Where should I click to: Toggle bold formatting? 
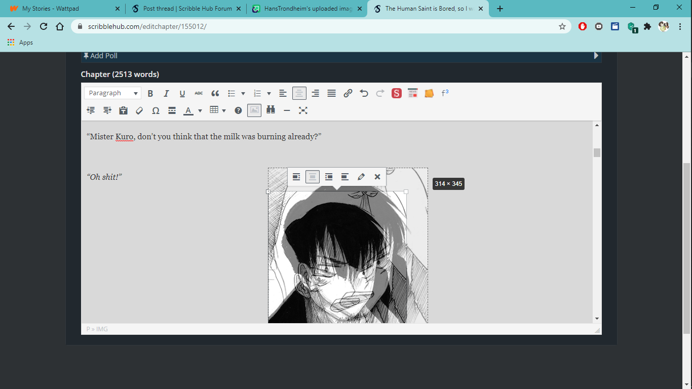coord(150,93)
